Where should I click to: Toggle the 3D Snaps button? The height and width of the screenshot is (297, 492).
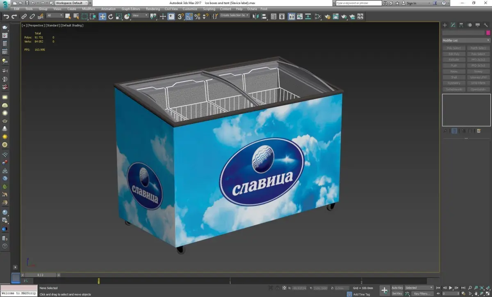click(x=180, y=17)
